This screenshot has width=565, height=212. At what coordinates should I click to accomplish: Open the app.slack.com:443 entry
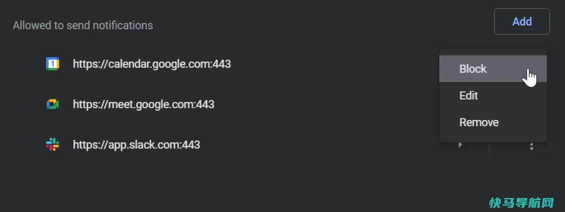(x=136, y=145)
